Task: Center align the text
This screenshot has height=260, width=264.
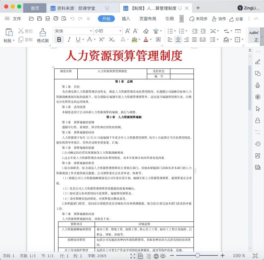Action: coord(178,40)
